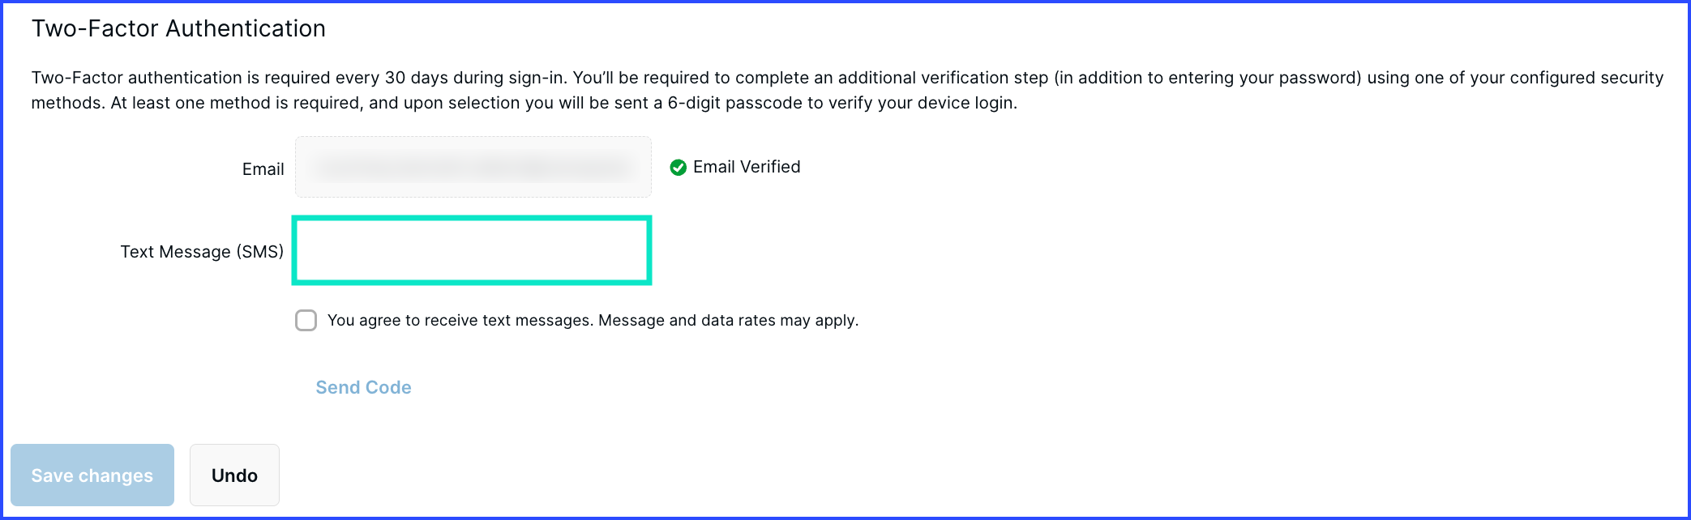Click "30 days" in the description paragraph
Screen dimensions: 1691x520
pyautogui.click(x=416, y=78)
